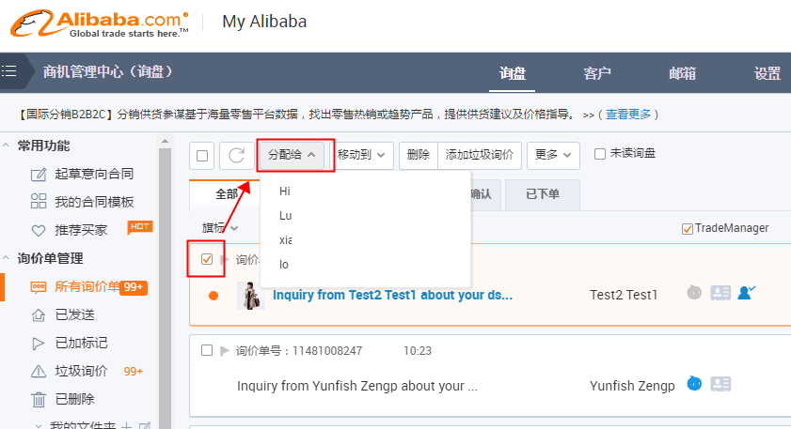791x429 pixels.
Task: Click the grey flag on inquiry 11481008247
Action: [224, 350]
